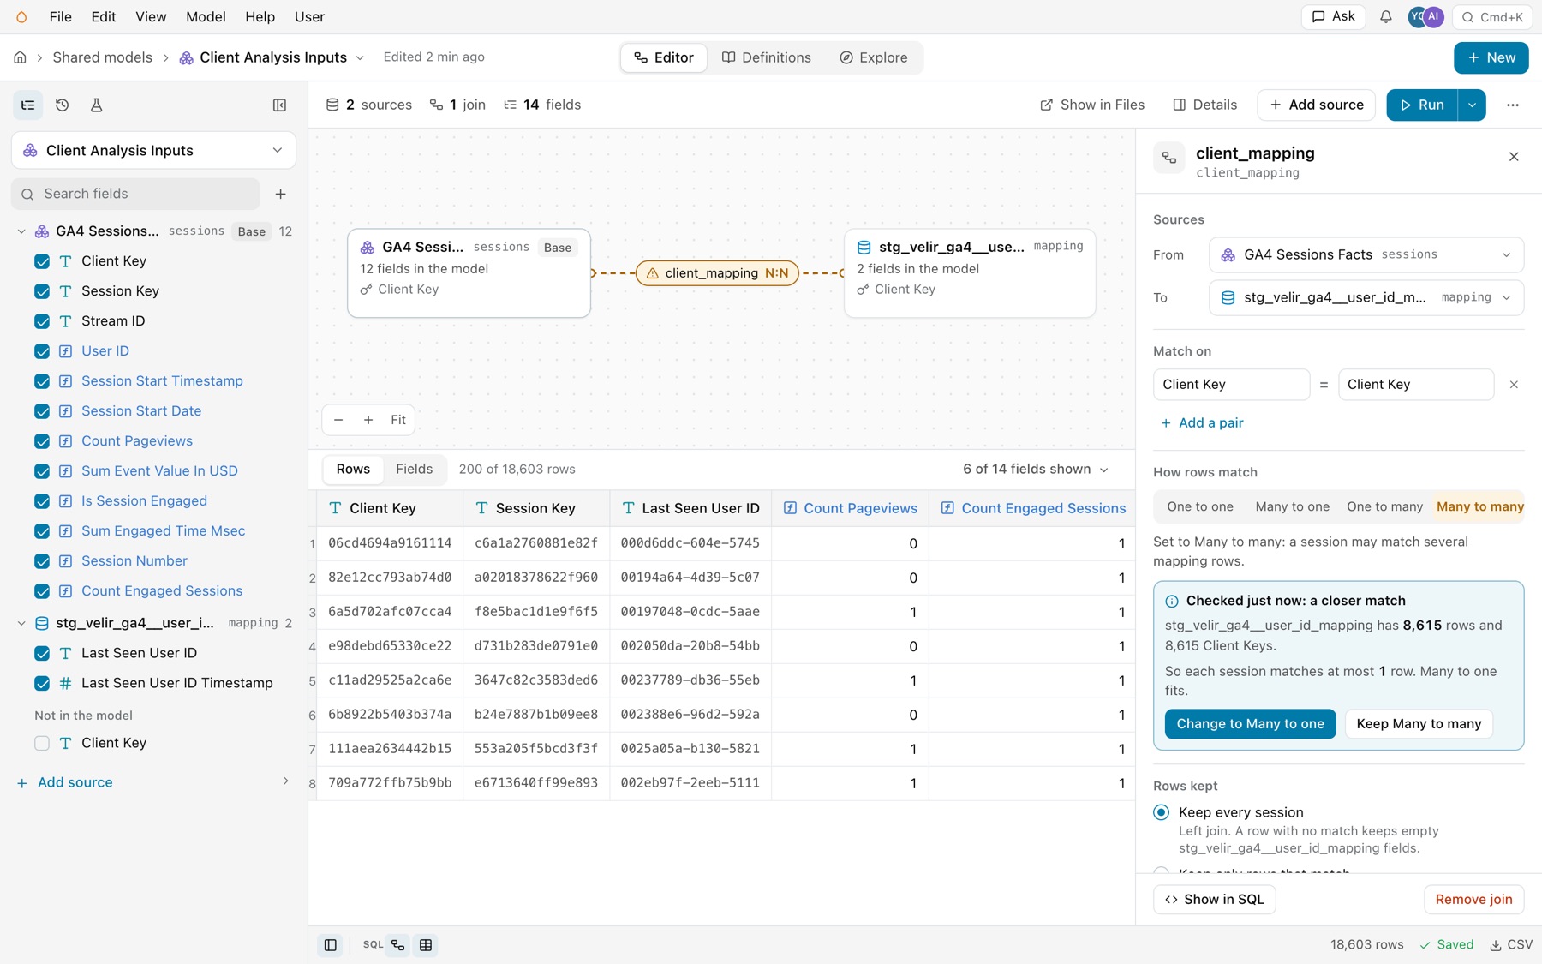Screen dimensions: 1542x964
Task: Select the One to one match option
Action: pyautogui.click(x=1200, y=507)
